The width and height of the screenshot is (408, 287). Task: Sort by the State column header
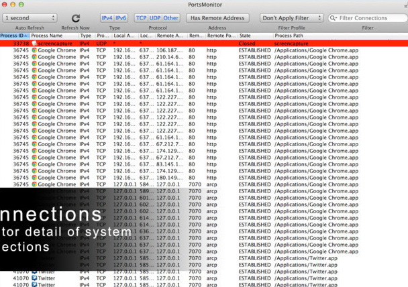point(255,36)
